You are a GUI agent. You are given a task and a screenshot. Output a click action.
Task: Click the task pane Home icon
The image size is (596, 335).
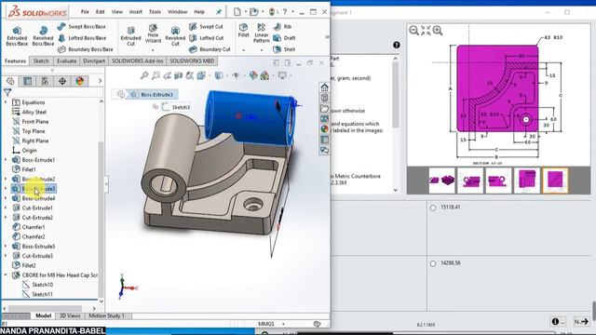pos(324,87)
